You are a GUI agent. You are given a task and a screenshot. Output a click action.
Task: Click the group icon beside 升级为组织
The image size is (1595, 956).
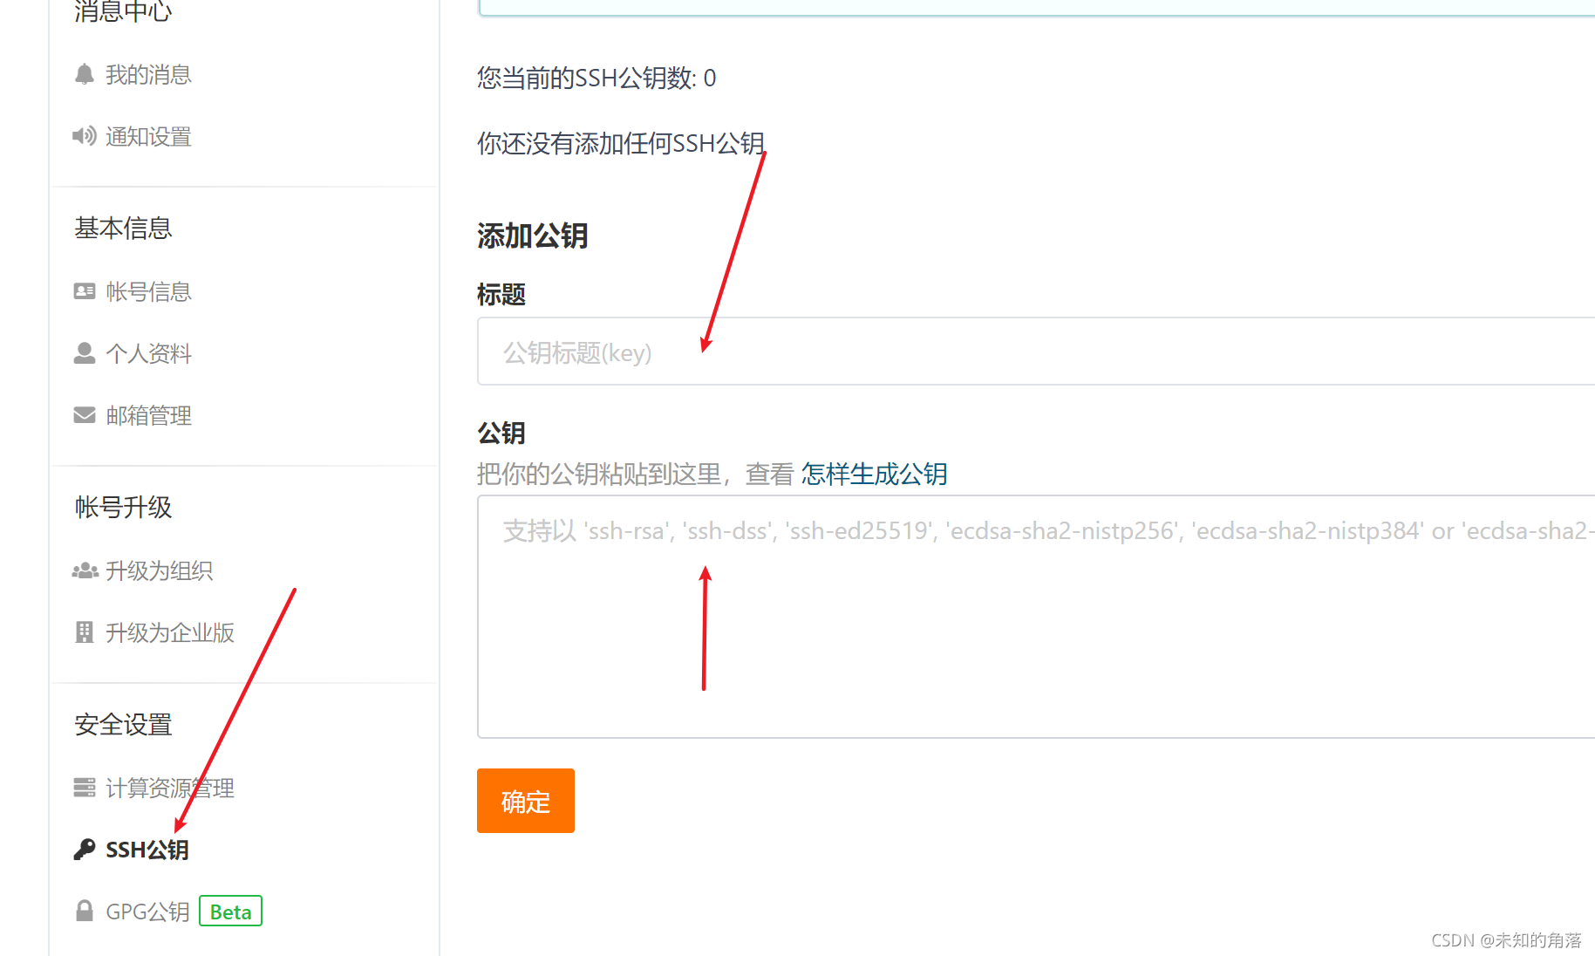tap(85, 570)
